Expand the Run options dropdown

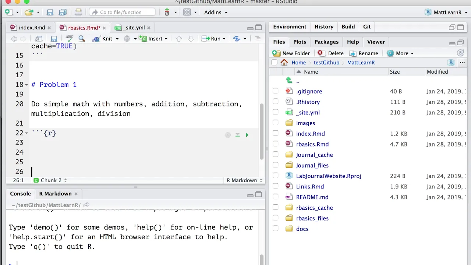pos(224,39)
